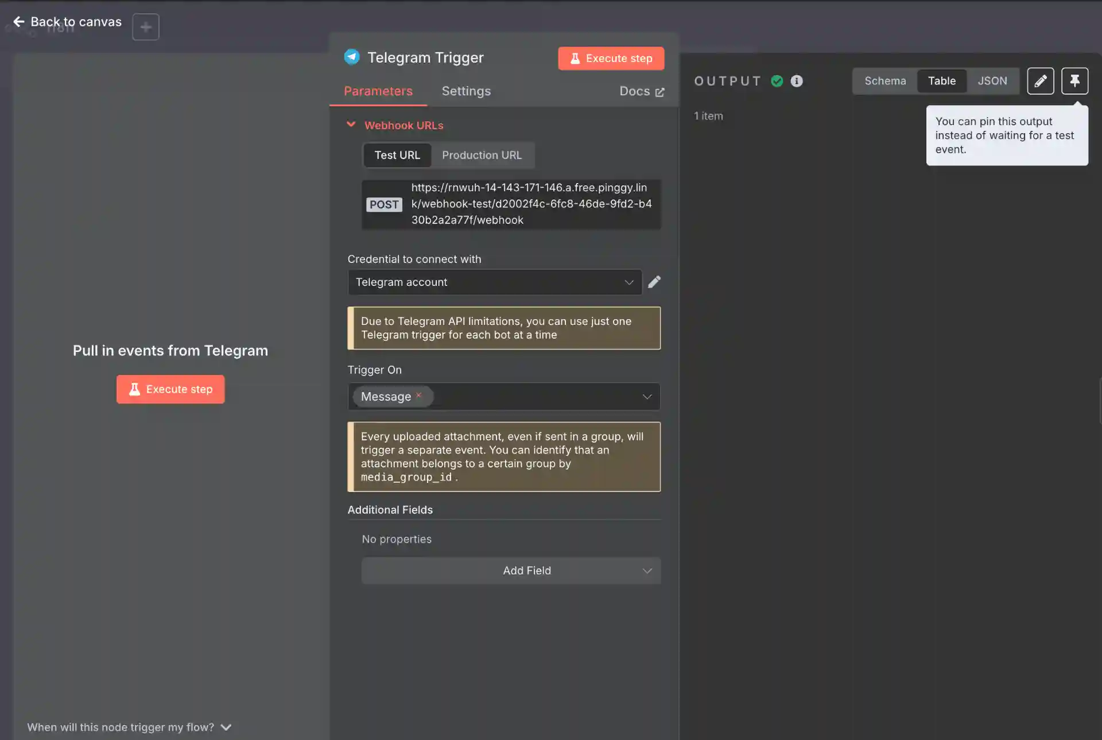
Task: Click the Telegram logo icon in node header
Action: click(352, 57)
